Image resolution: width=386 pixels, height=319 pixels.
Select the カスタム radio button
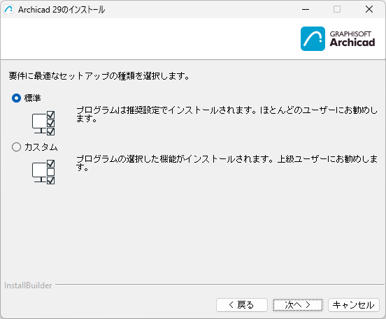(17, 147)
